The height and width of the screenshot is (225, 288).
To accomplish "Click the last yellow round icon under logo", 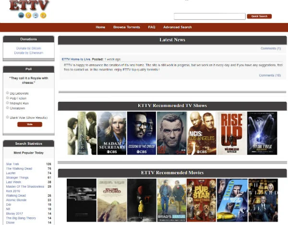I will pyautogui.click(x=43, y=15).
